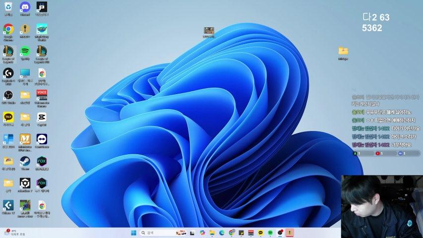Open OBS Studio desktop shortcut
Screen dimensions: 423x238
(x=8, y=95)
